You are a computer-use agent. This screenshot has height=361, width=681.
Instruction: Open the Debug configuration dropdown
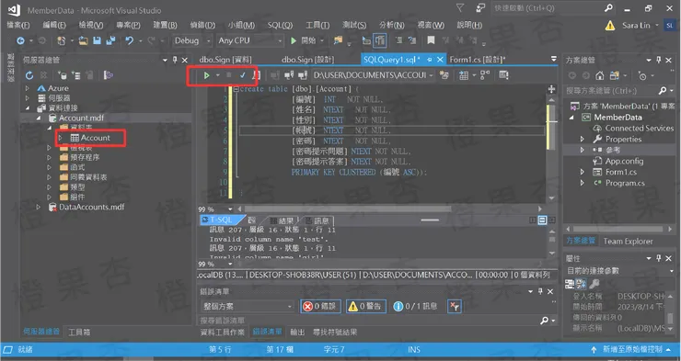point(192,40)
